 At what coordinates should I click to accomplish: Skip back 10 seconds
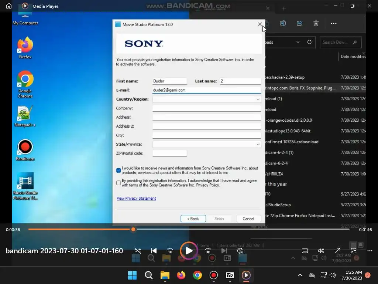(x=170, y=251)
